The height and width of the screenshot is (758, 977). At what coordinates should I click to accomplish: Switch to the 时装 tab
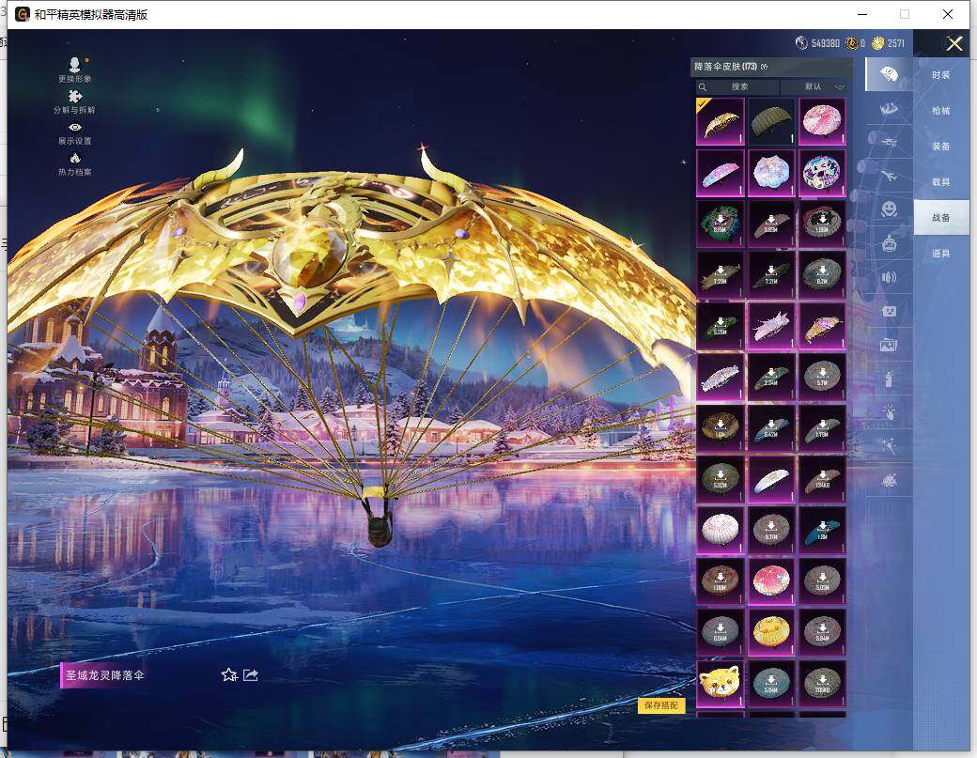(940, 74)
